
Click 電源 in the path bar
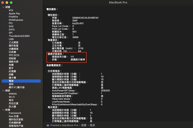[92, 125]
